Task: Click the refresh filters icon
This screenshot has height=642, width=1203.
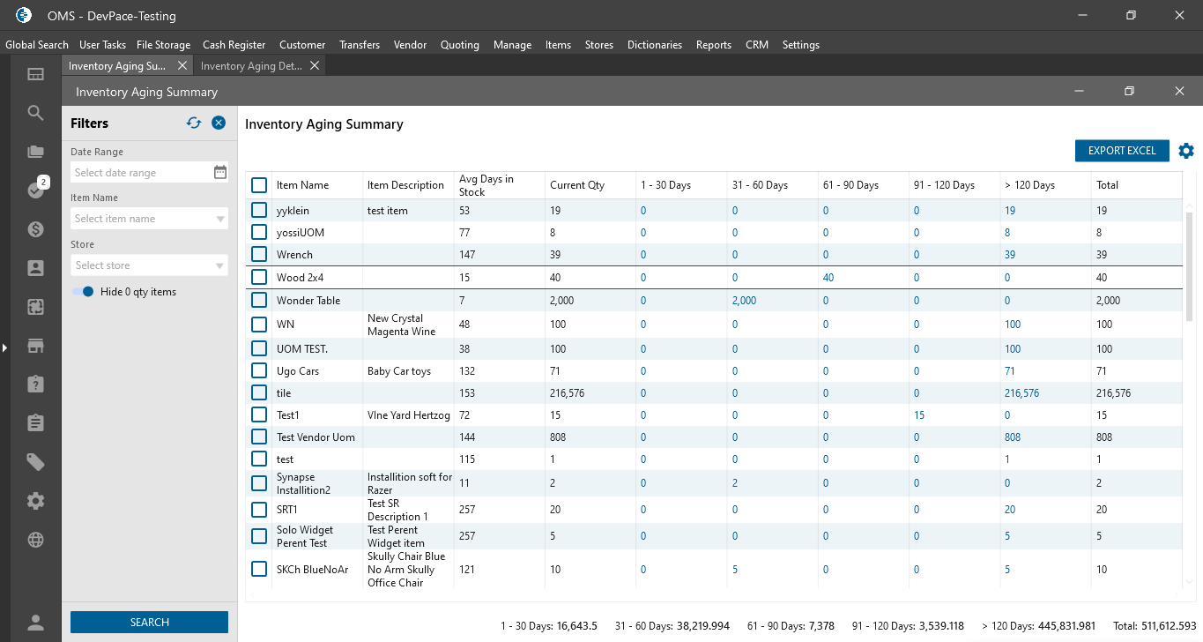Action: (194, 123)
